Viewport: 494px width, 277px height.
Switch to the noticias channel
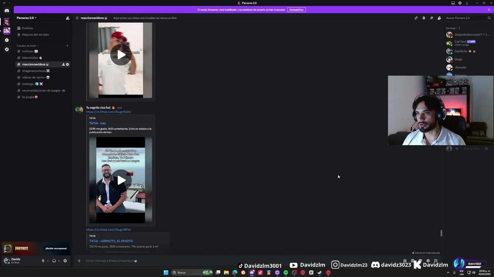point(43,51)
